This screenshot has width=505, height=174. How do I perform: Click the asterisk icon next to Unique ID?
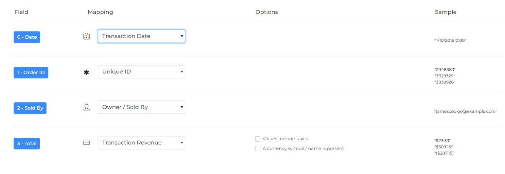(86, 72)
